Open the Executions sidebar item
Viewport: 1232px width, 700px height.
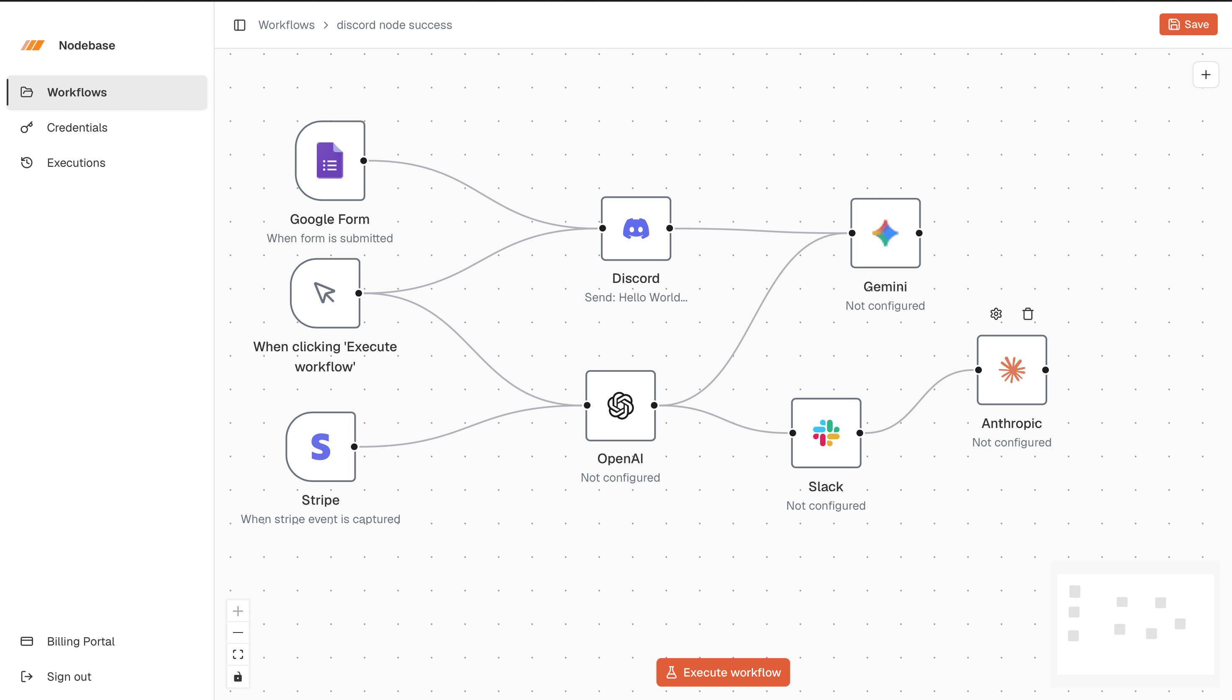(107, 163)
